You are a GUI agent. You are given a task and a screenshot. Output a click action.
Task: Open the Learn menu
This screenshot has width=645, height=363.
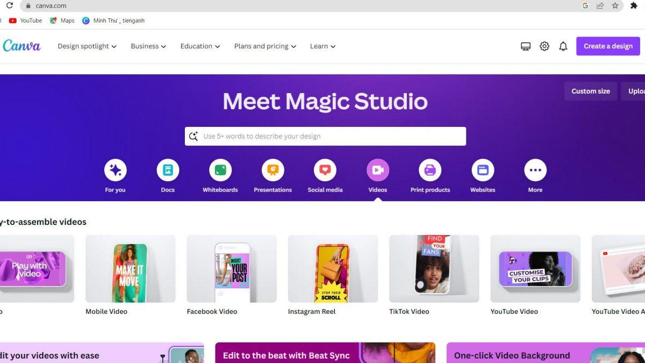tap(322, 46)
